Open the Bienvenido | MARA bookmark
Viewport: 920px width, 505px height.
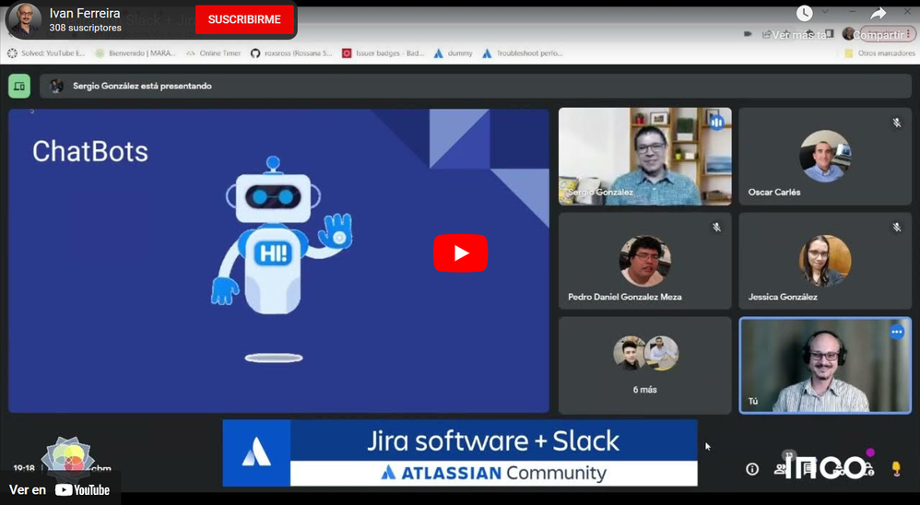point(136,53)
